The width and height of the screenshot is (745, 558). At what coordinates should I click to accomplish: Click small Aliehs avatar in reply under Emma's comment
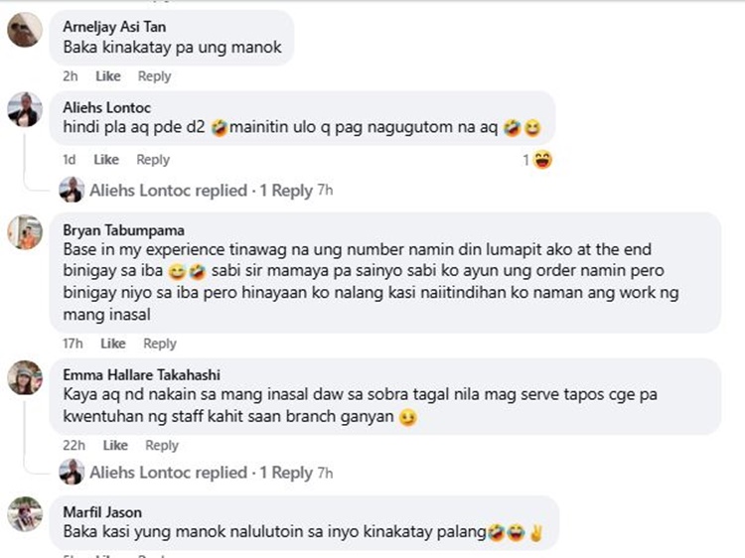(x=72, y=472)
